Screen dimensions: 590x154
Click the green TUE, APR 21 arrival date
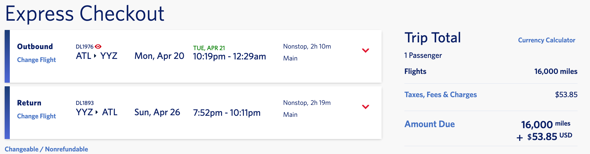click(x=209, y=48)
